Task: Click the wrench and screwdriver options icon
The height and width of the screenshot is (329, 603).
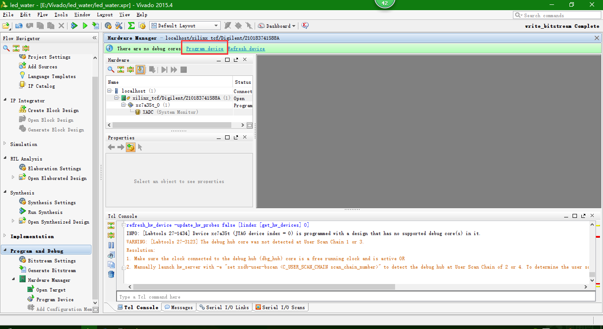Action: [x=119, y=26]
